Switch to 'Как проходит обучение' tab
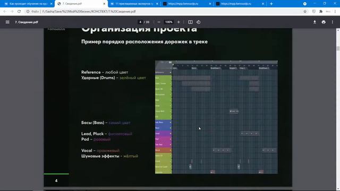Screen dimensions: 340x191 (28, 4)
